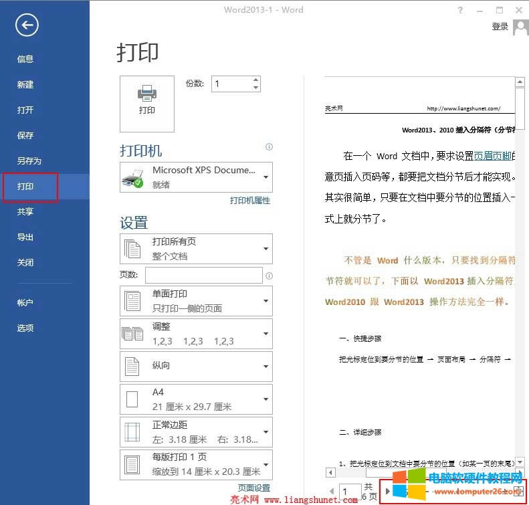Click the back arrow to exit backstage

tap(27, 25)
